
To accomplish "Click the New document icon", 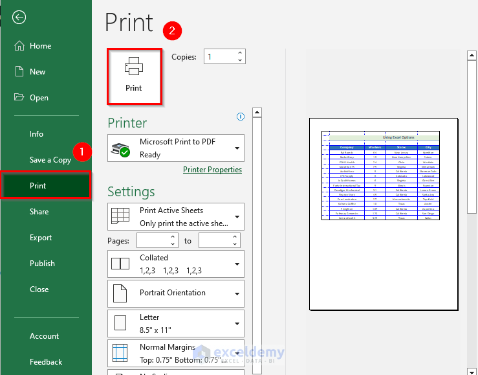I will 19,71.
